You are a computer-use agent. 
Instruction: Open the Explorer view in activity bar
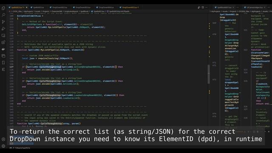(3, 8)
